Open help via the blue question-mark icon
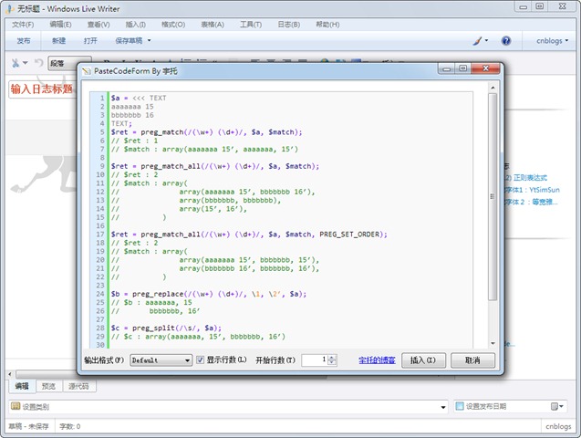 pyautogui.click(x=506, y=41)
